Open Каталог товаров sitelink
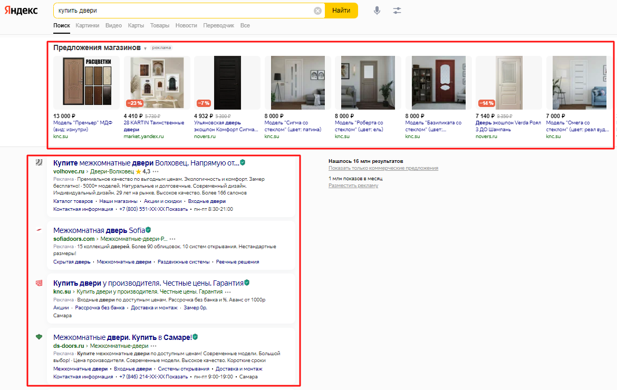 tap(73, 201)
